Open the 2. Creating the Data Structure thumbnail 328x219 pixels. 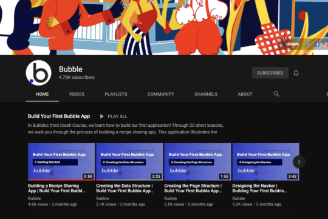[129, 162]
